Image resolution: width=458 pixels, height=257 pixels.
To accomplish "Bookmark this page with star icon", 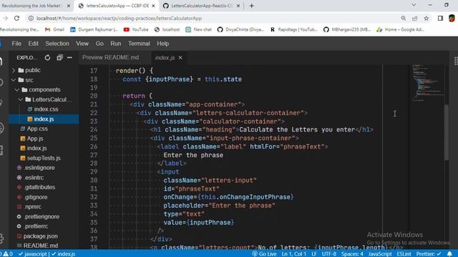I will click(427, 19).
